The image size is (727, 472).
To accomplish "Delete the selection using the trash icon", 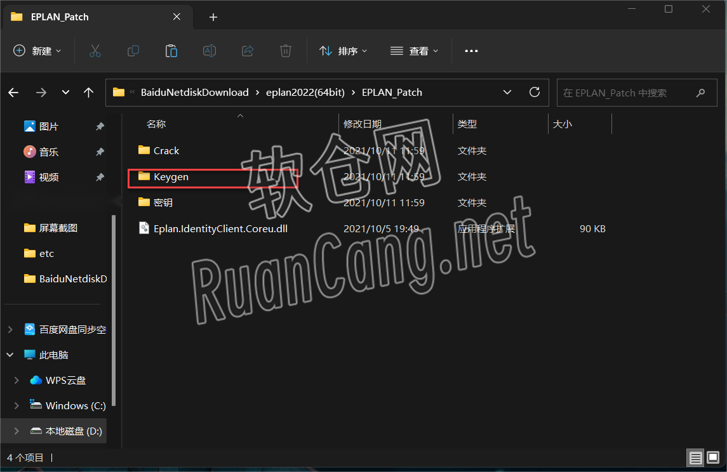I will (x=285, y=51).
